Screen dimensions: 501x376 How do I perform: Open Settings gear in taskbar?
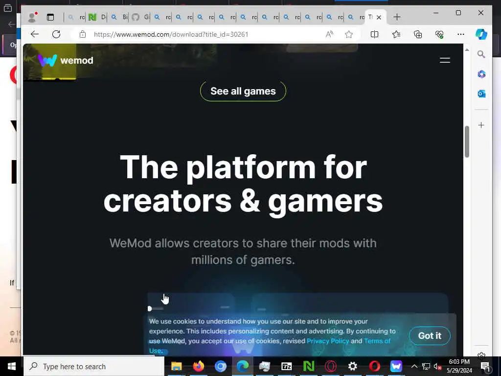(352, 366)
